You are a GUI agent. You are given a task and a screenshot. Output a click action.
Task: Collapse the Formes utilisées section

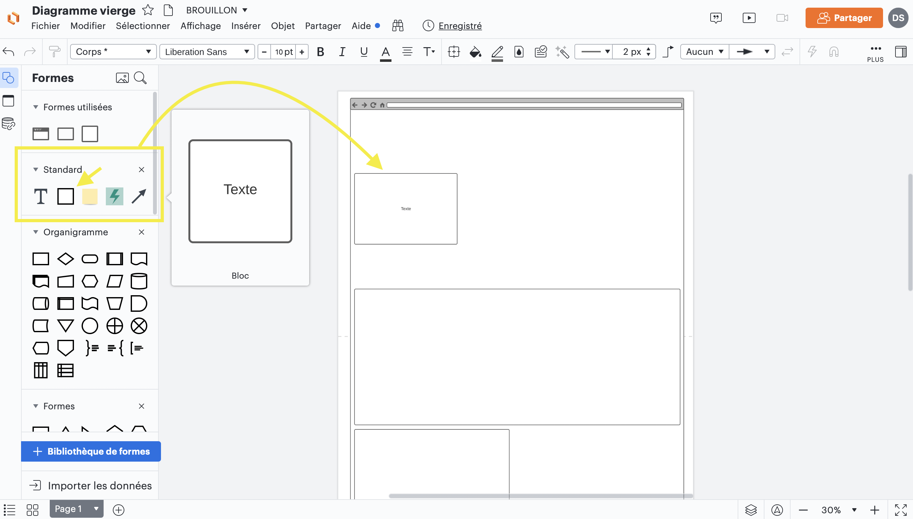pos(36,107)
